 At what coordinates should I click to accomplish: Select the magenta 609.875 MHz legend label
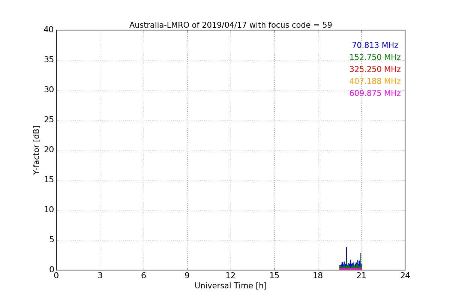(x=375, y=93)
